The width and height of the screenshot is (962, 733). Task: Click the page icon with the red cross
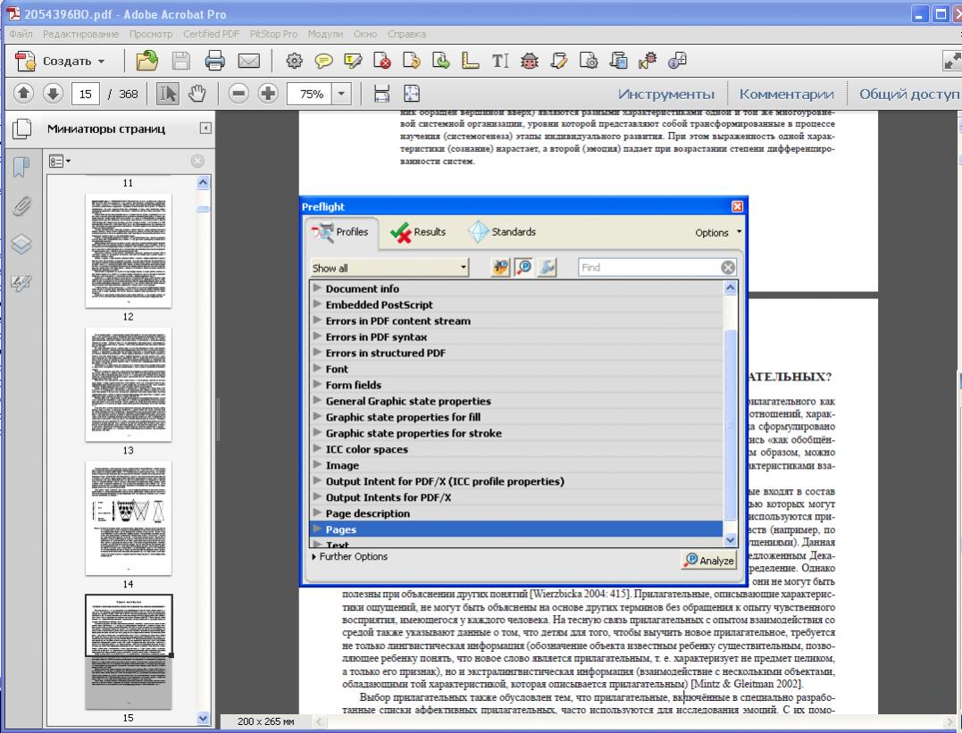pyautogui.click(x=381, y=61)
